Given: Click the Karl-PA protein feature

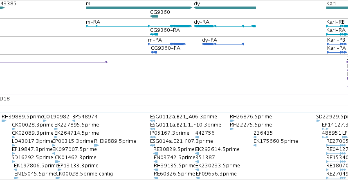Looking at the screenshot, I should click(x=337, y=52).
